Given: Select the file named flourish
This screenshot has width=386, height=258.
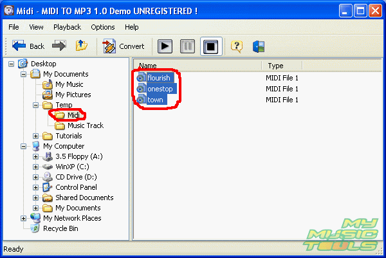Looking at the screenshot, I should 159,78.
